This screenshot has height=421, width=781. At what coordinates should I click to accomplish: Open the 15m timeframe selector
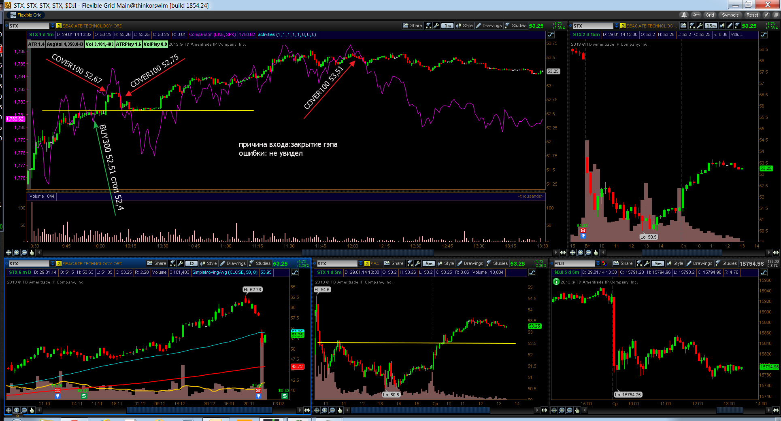[x=711, y=25]
